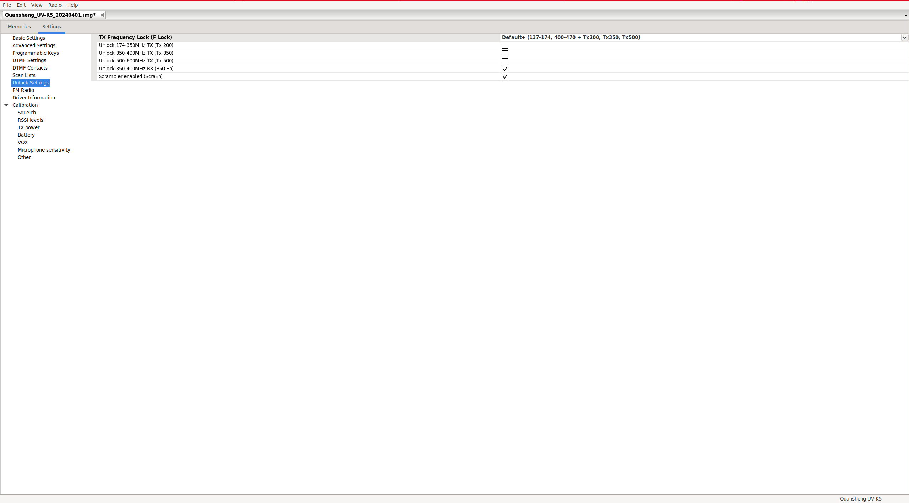Open Programmable Keys settings
Image resolution: width=909 pixels, height=503 pixels.
[x=36, y=53]
